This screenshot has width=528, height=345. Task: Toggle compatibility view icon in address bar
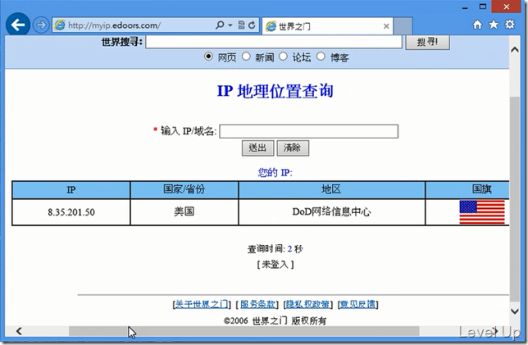point(241,25)
